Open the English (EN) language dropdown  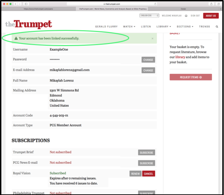(149, 15)
